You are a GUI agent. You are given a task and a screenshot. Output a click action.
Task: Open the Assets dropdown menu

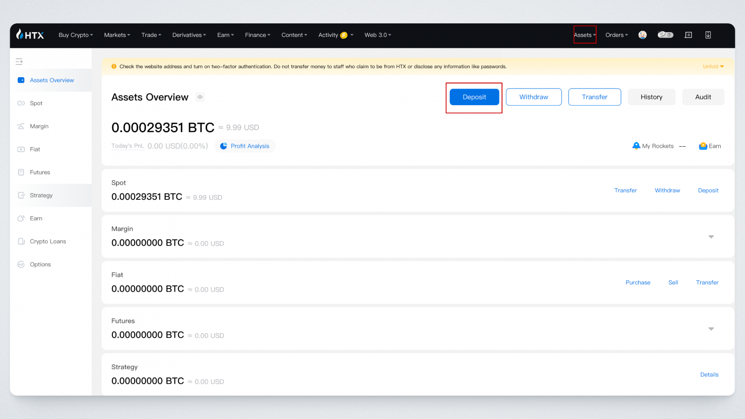[x=585, y=35]
